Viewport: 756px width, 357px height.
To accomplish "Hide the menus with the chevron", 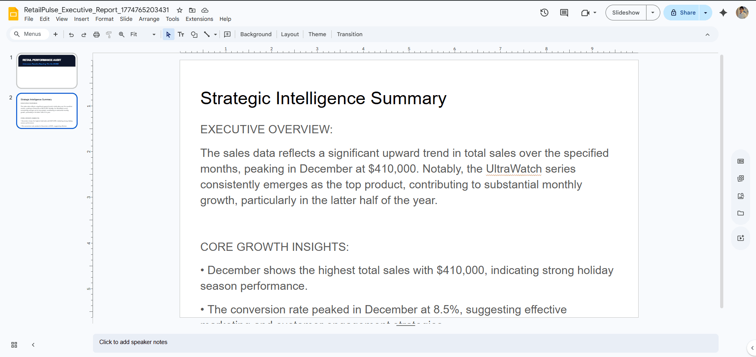I will pos(708,35).
